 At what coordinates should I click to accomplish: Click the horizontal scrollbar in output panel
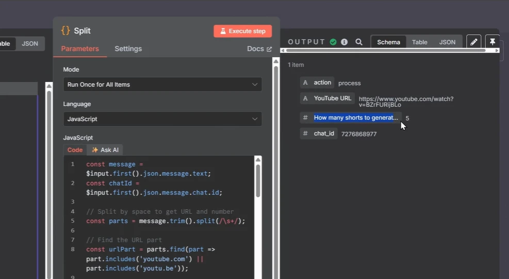point(386,51)
